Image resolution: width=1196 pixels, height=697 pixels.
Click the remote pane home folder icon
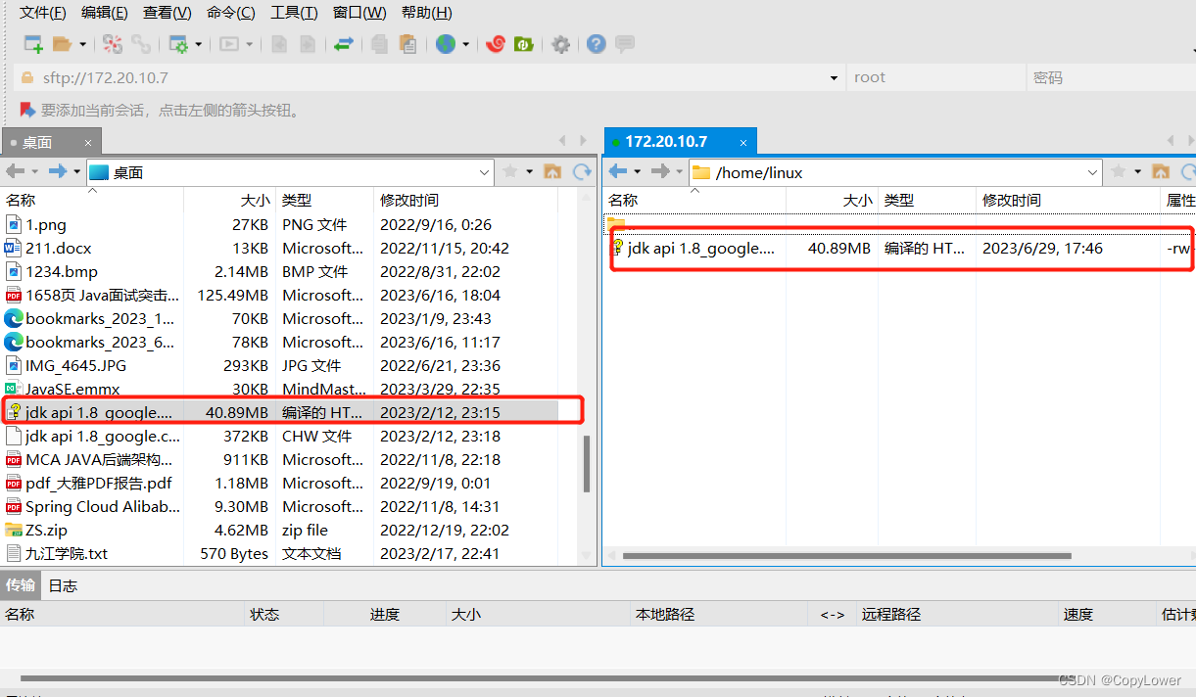[x=1161, y=171]
